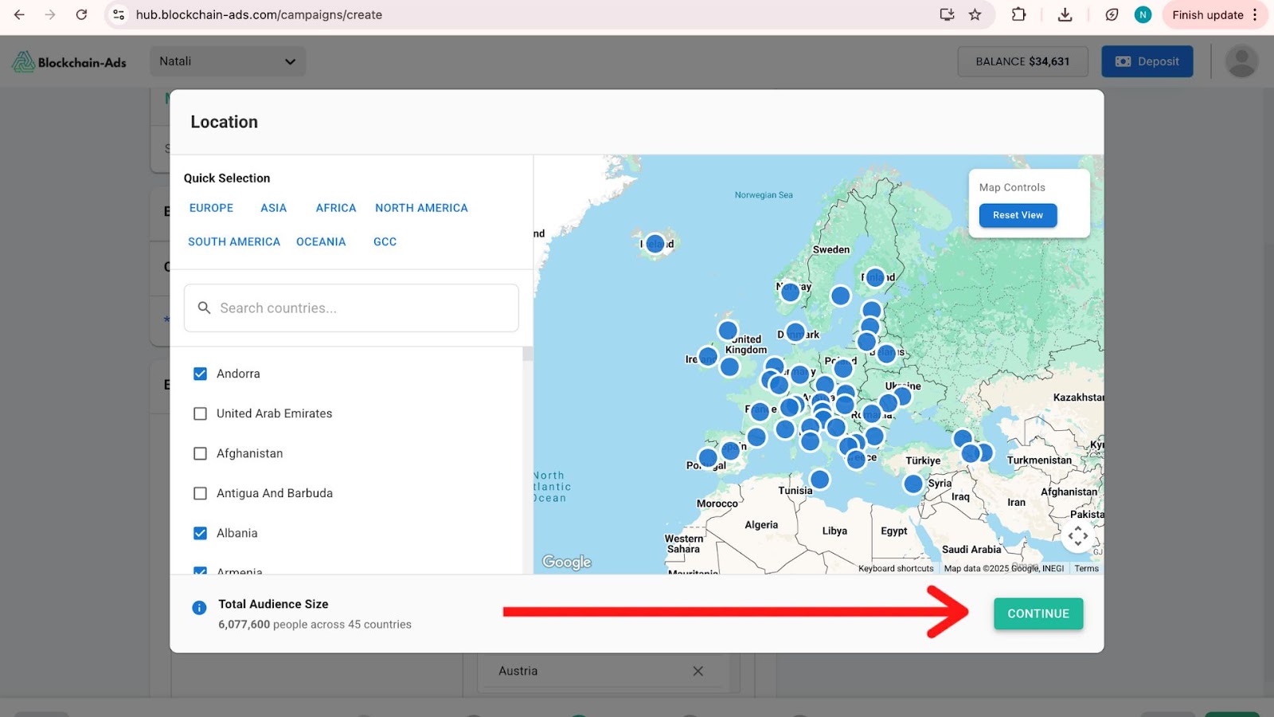Uncheck the Andorra checkbox
Screen dimensions: 1274x717
click(201, 374)
